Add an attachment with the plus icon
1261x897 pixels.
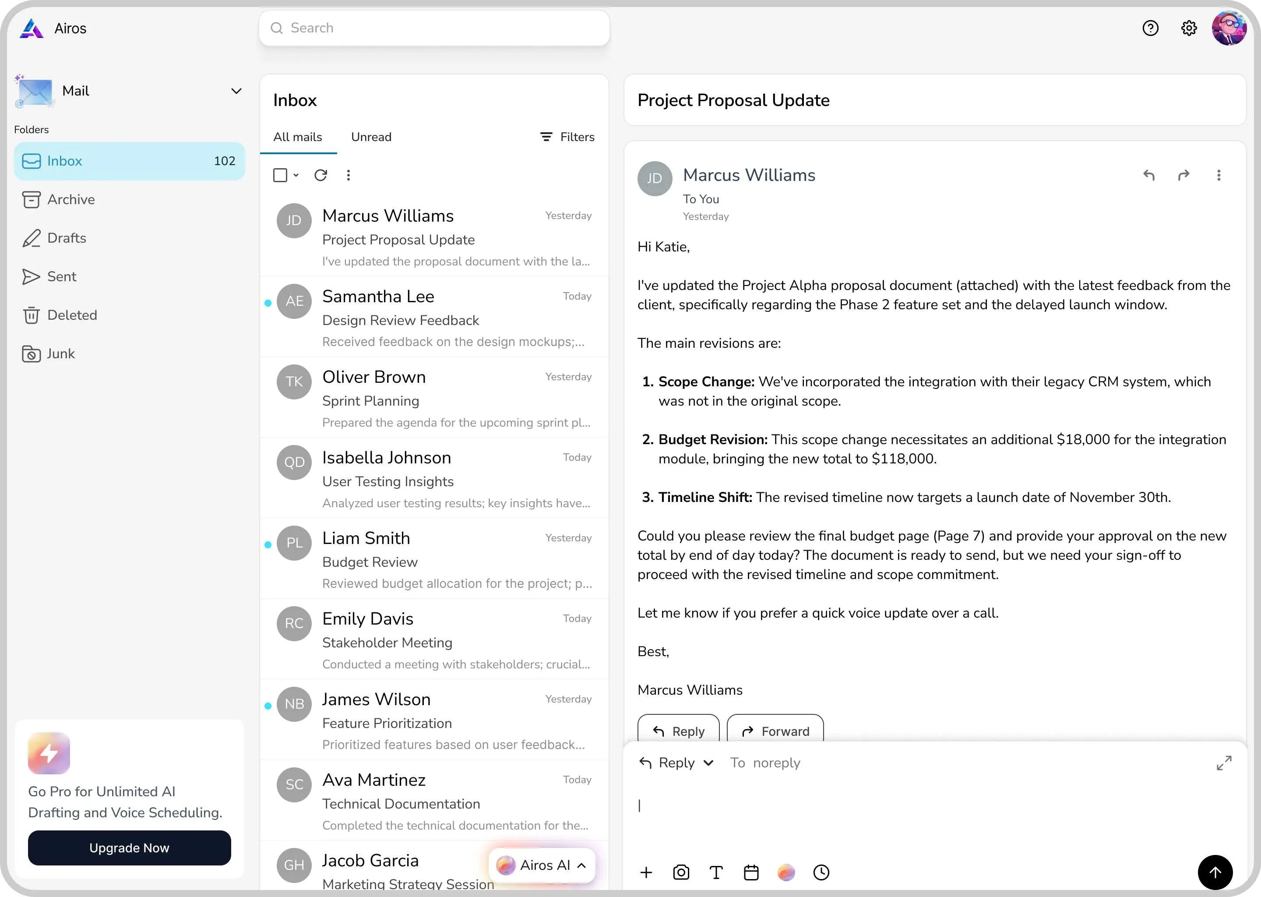(646, 872)
